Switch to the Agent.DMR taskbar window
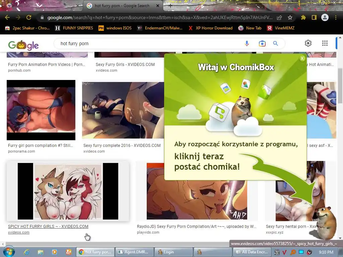343x257 pixels. click(134, 252)
